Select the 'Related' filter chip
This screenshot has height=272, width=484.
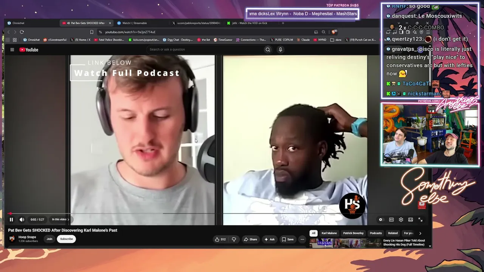coord(393,233)
